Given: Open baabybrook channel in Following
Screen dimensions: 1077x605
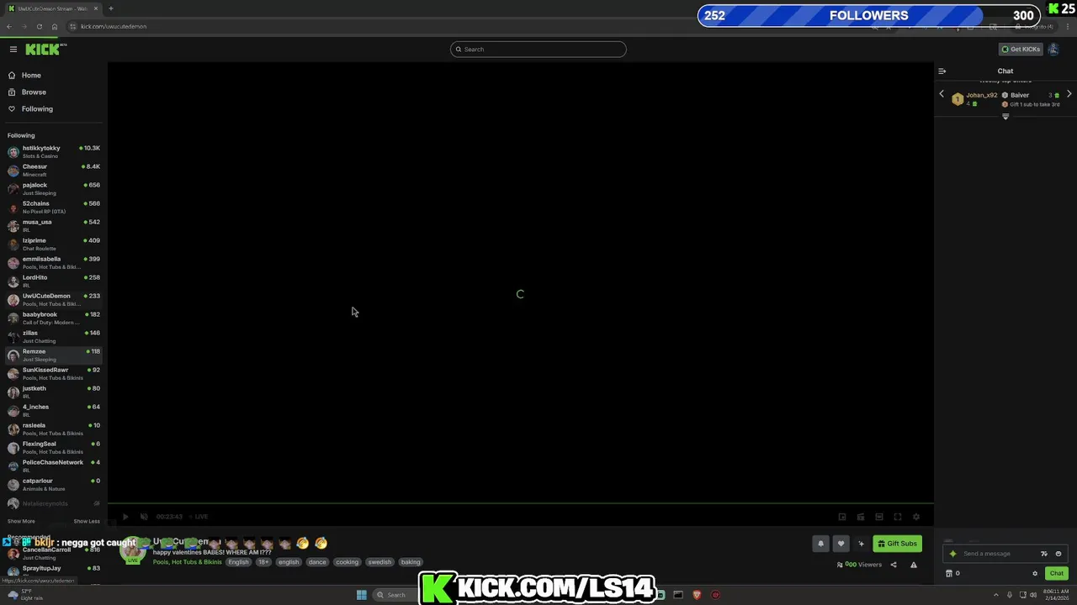Looking at the screenshot, I should pyautogui.click(x=54, y=318).
